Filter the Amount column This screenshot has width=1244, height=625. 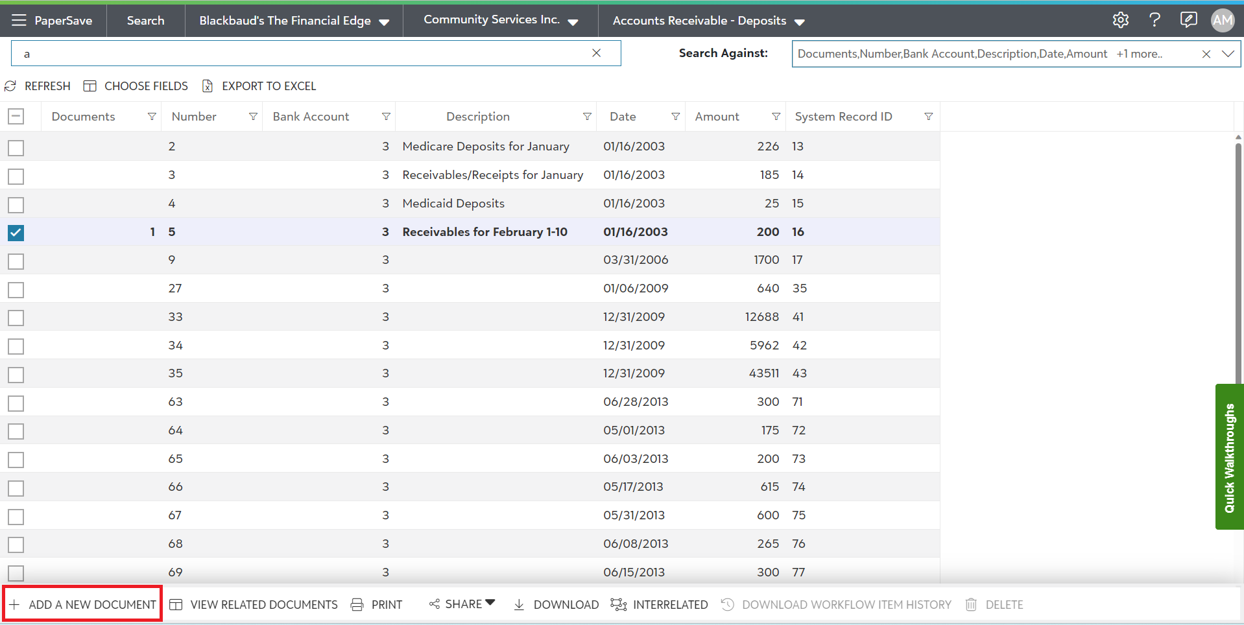[x=776, y=117]
